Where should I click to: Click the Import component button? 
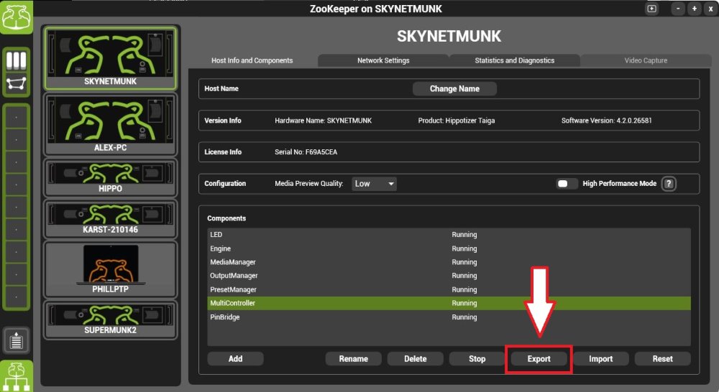click(x=600, y=359)
